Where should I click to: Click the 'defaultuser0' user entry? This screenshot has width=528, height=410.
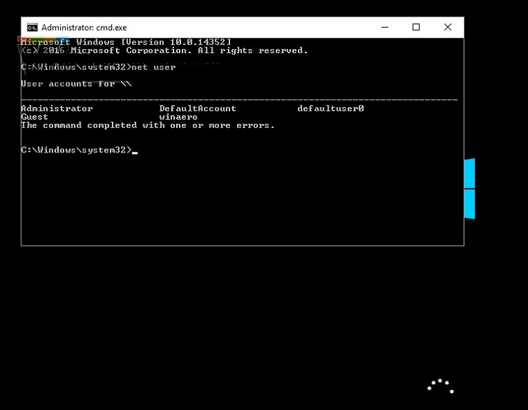pyautogui.click(x=330, y=108)
